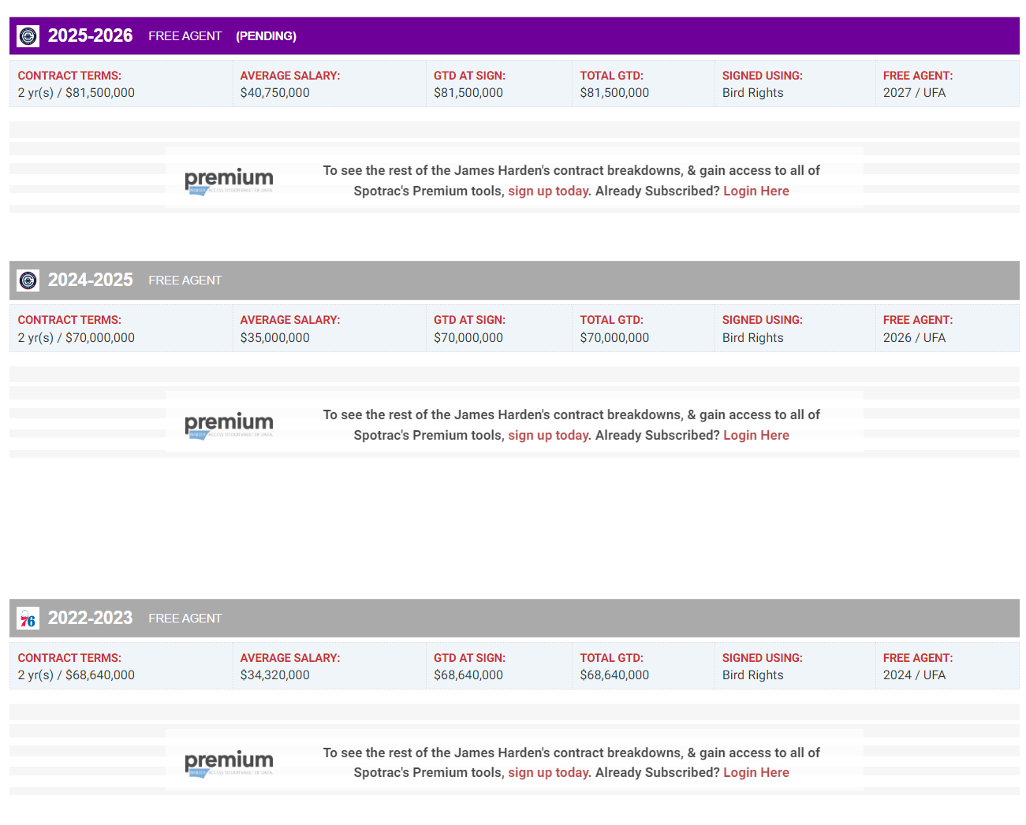Click average salary value $40,750,000
The height and width of the screenshot is (825, 1026).
click(x=275, y=93)
